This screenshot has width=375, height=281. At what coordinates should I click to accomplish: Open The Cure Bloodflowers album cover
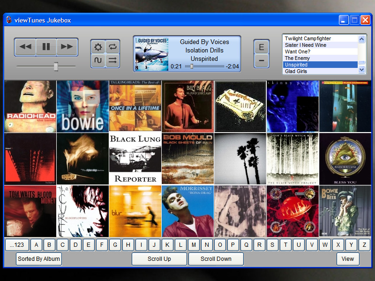(83, 211)
